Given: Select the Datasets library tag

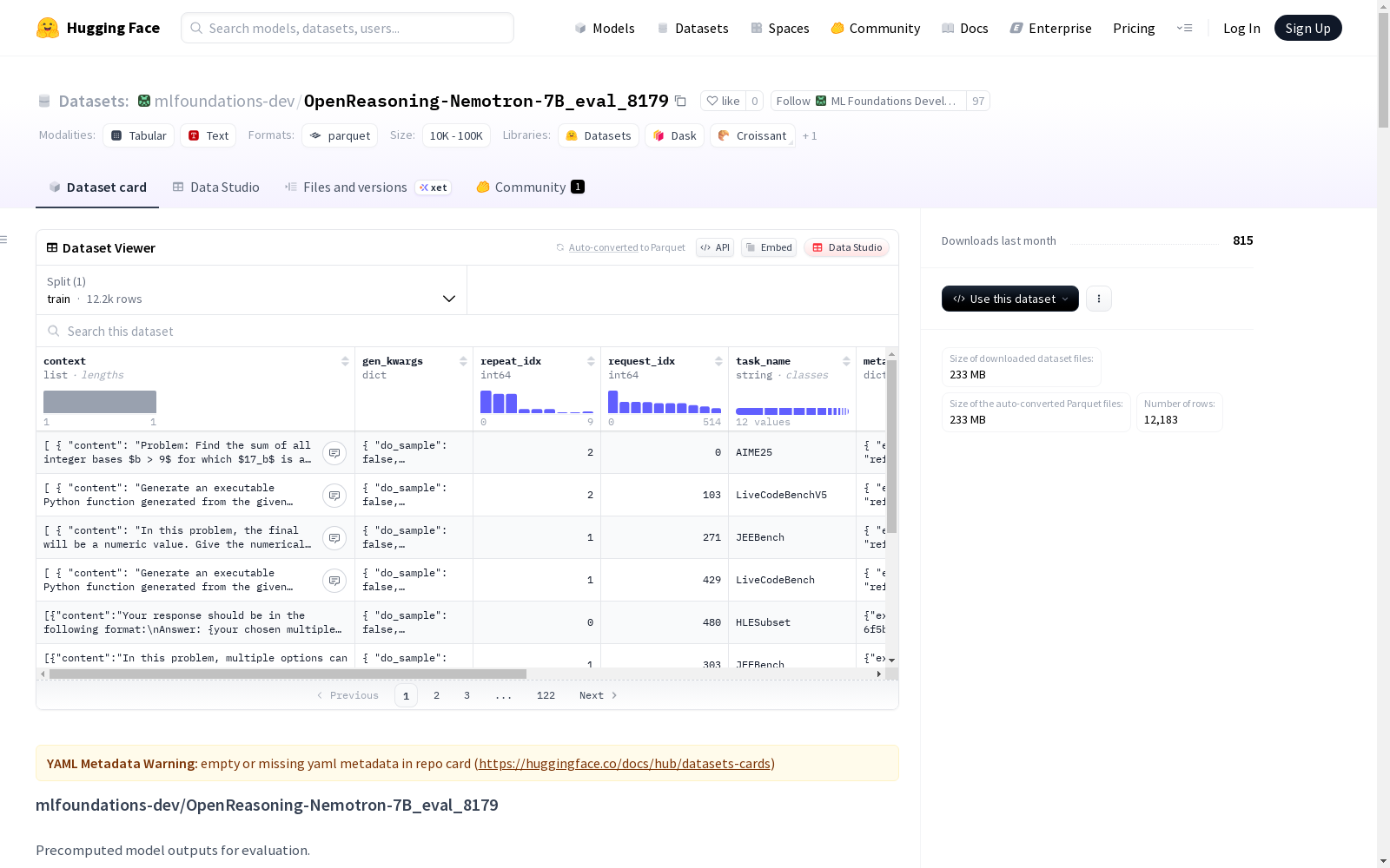Looking at the screenshot, I should pyautogui.click(x=599, y=136).
